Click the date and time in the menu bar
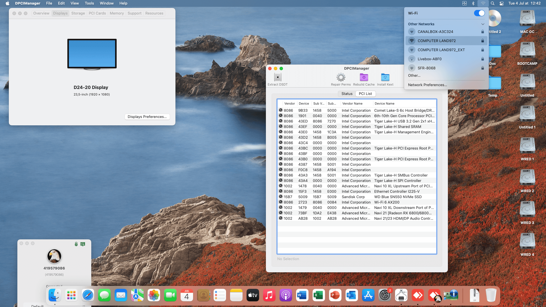The image size is (546, 307). point(524,3)
